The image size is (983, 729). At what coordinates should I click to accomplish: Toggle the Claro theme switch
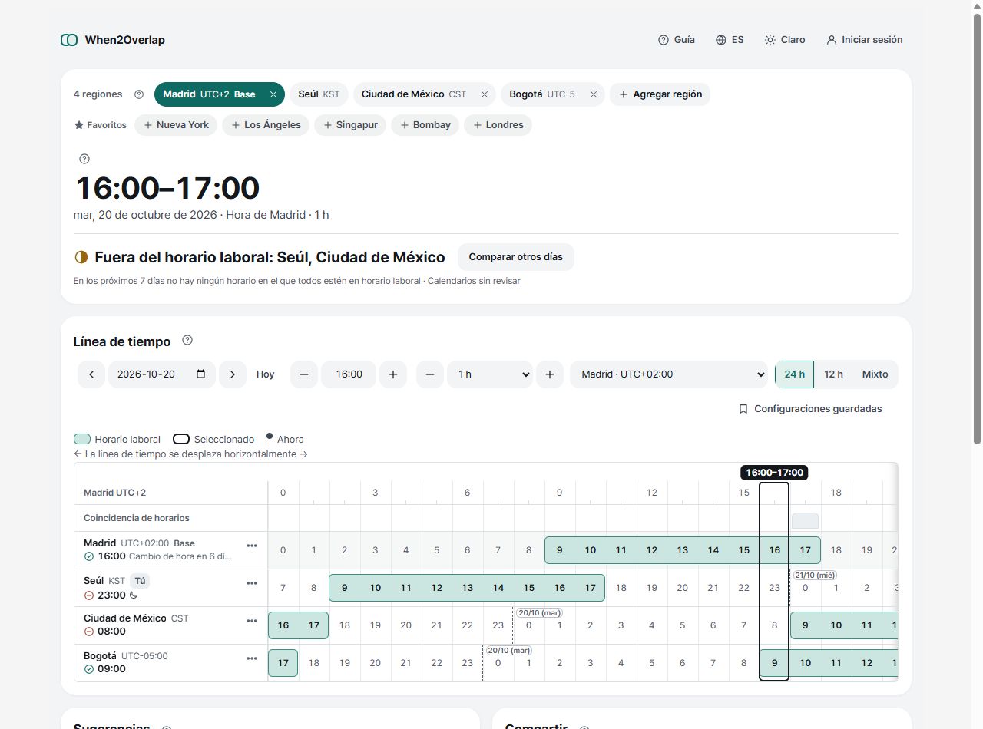[785, 40]
